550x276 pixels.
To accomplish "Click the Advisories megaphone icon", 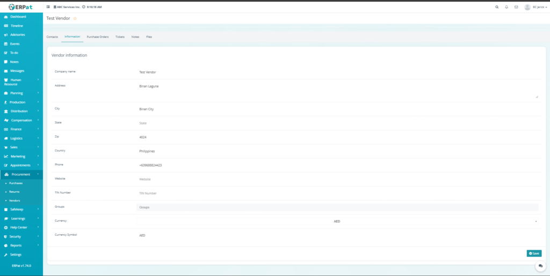I will [x=6, y=35].
